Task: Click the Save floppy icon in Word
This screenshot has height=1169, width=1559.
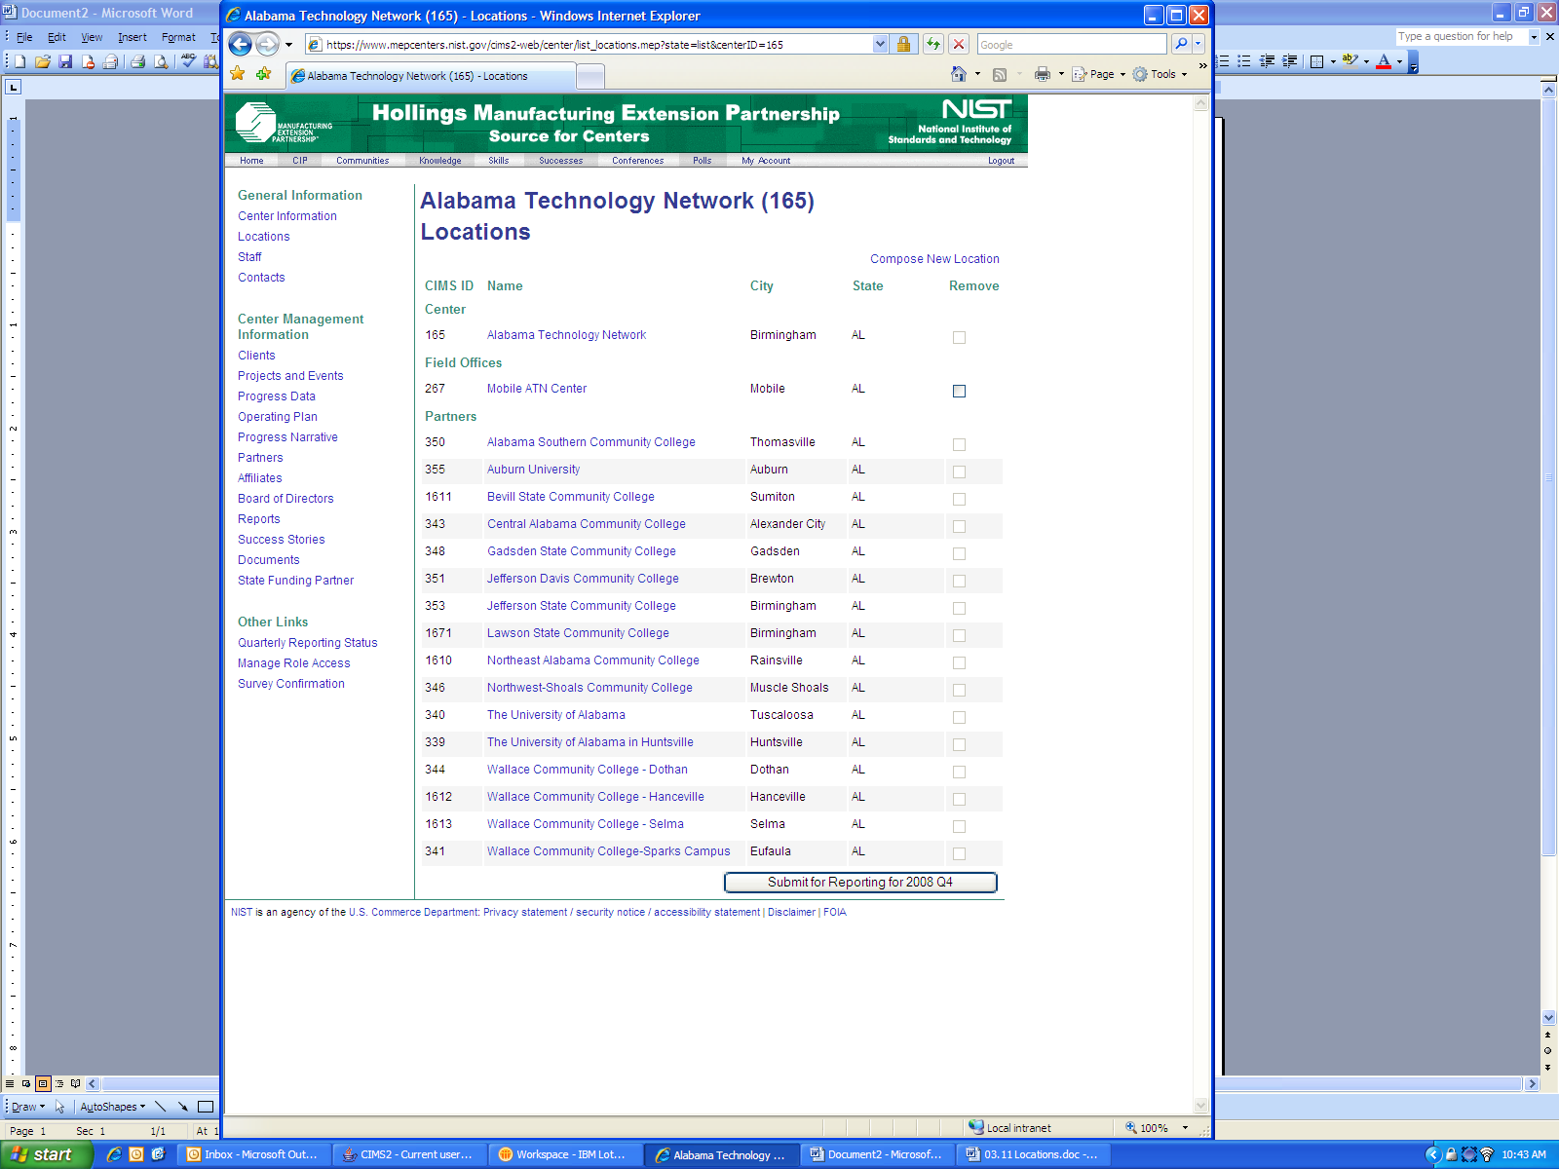Action: pos(65,61)
